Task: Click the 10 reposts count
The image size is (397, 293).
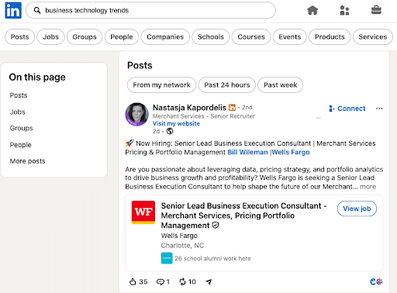Action: point(192,281)
